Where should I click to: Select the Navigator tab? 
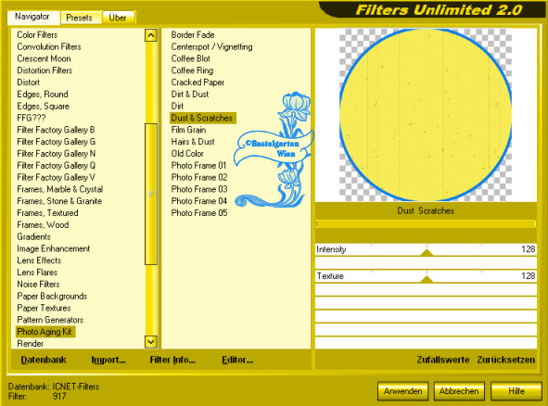tap(32, 17)
